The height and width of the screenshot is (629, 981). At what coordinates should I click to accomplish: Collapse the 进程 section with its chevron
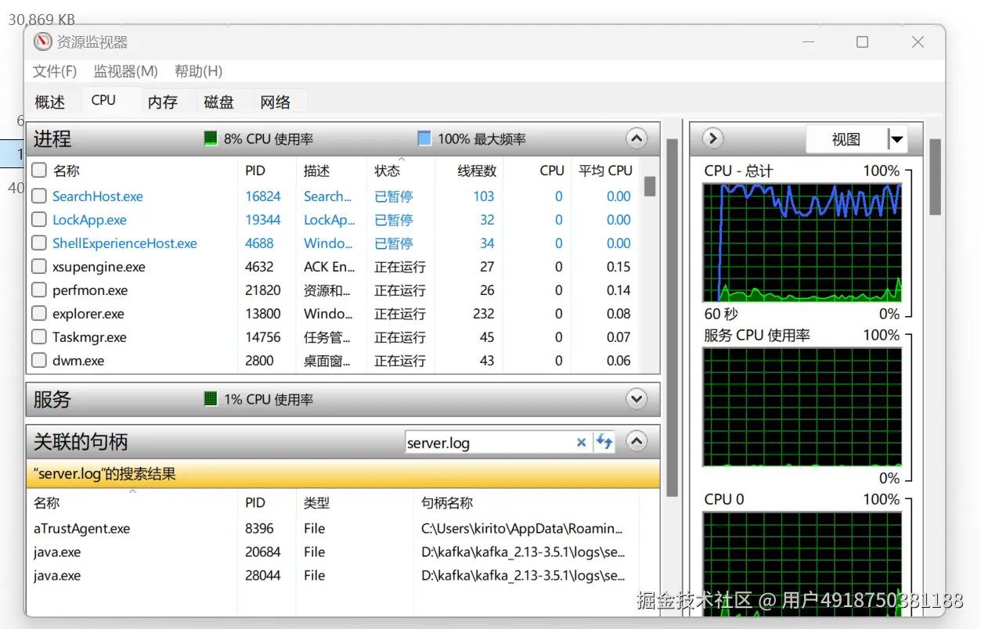pos(637,138)
